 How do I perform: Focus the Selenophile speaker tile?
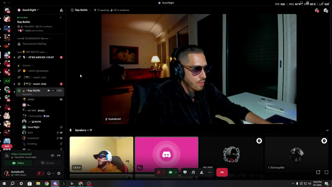297,155
